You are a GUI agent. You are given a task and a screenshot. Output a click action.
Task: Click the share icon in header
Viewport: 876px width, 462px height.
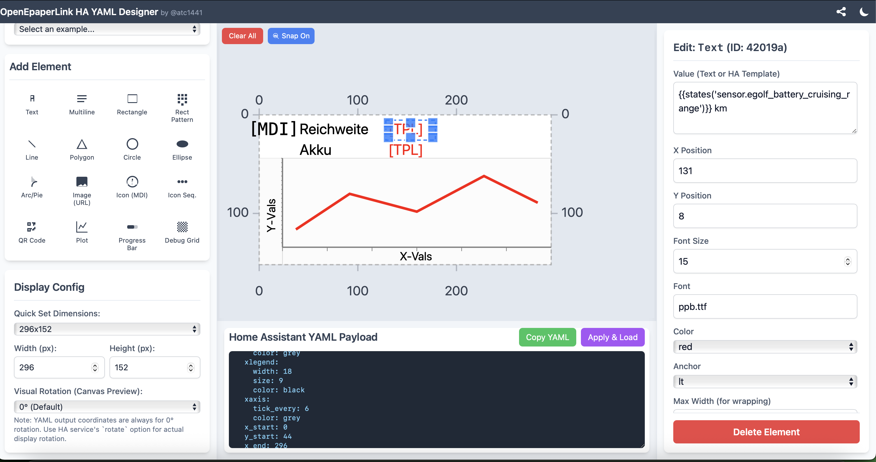coord(841,12)
